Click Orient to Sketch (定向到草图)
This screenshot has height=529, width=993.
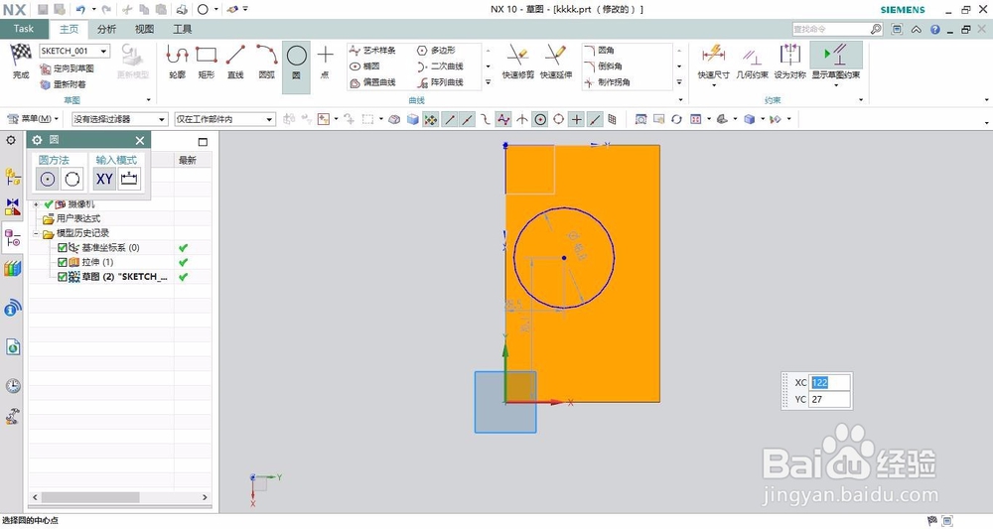[x=68, y=68]
